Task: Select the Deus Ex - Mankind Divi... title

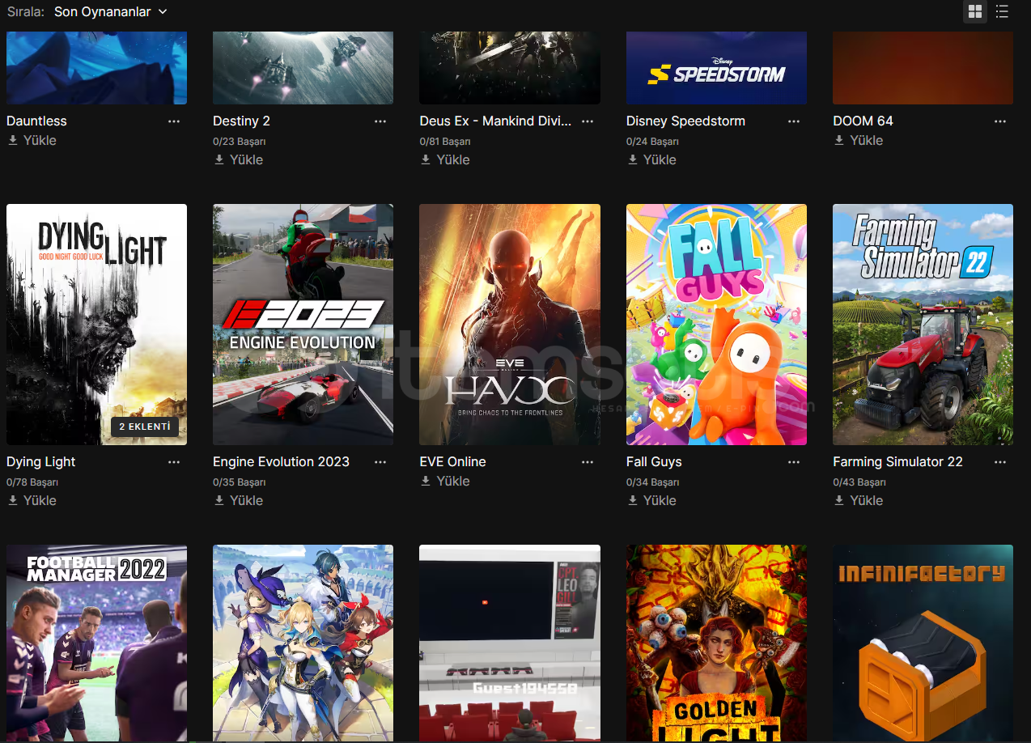Action: coord(495,121)
